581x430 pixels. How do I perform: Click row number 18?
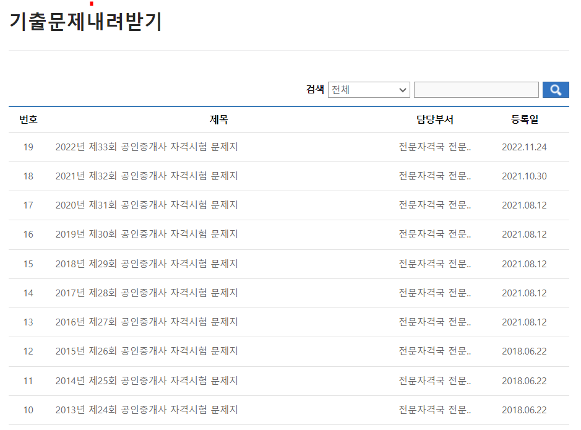pyautogui.click(x=28, y=176)
